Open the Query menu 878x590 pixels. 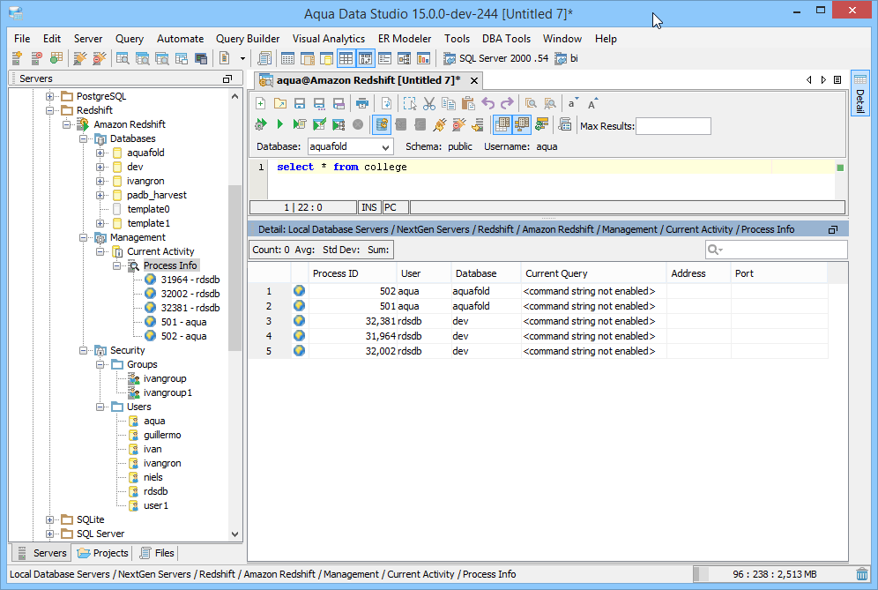[130, 39]
